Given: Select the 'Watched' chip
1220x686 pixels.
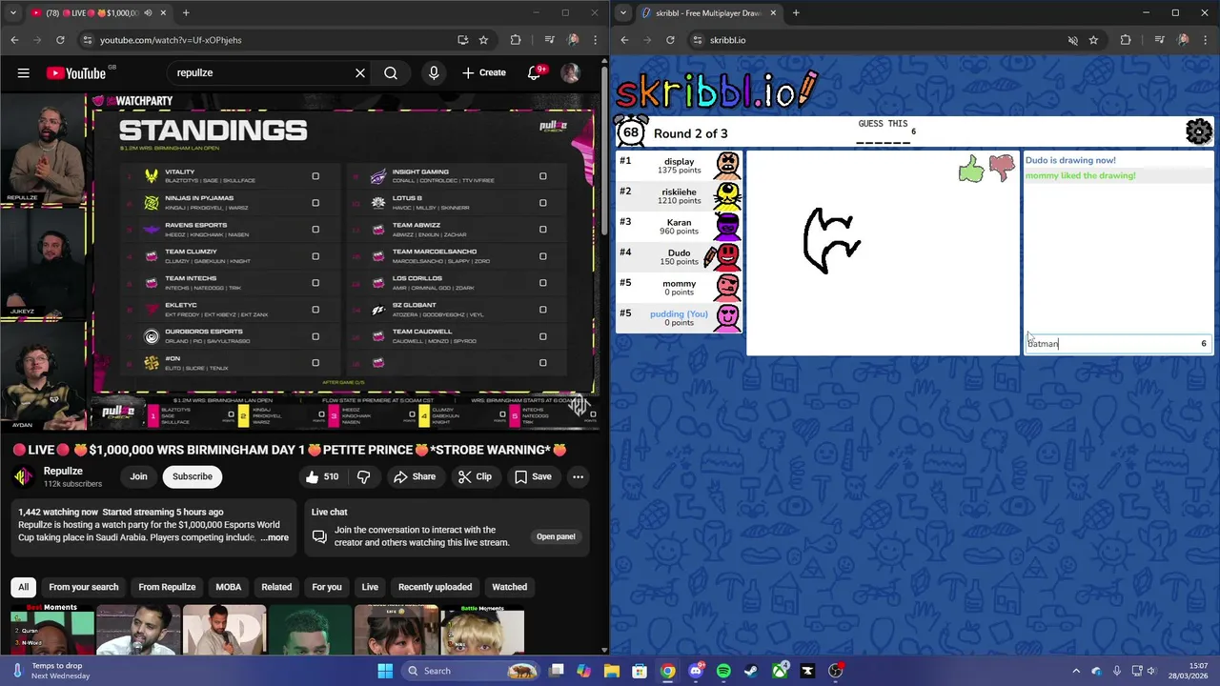Looking at the screenshot, I should [509, 587].
